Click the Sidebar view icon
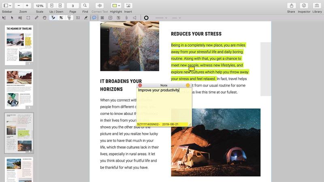 tap(6, 6)
